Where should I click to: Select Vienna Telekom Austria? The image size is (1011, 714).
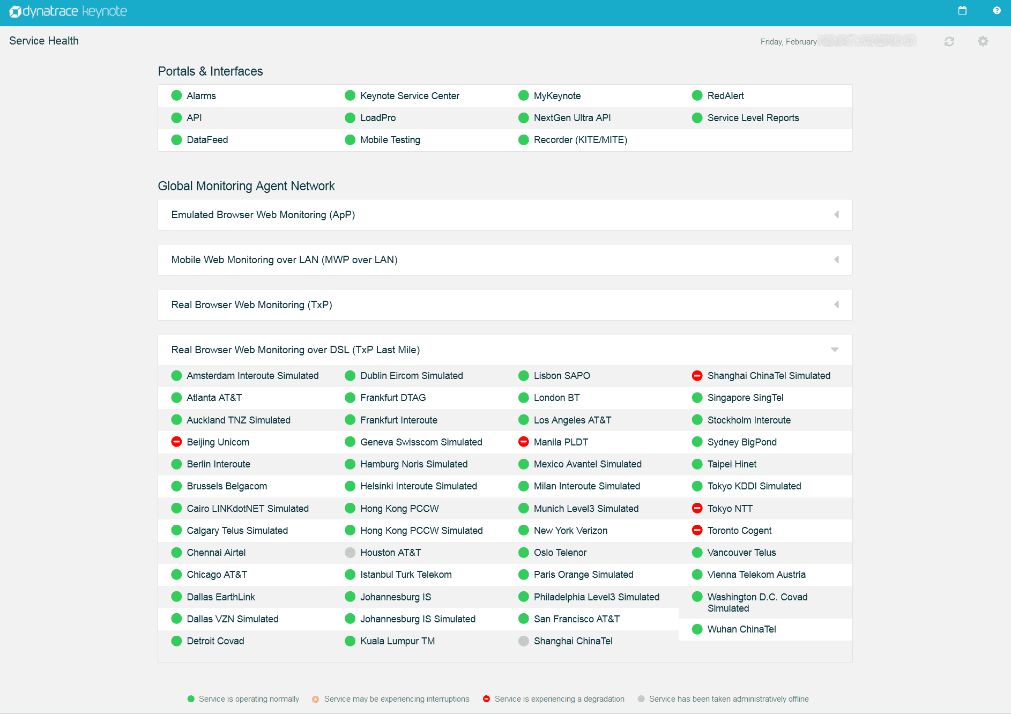pos(756,574)
